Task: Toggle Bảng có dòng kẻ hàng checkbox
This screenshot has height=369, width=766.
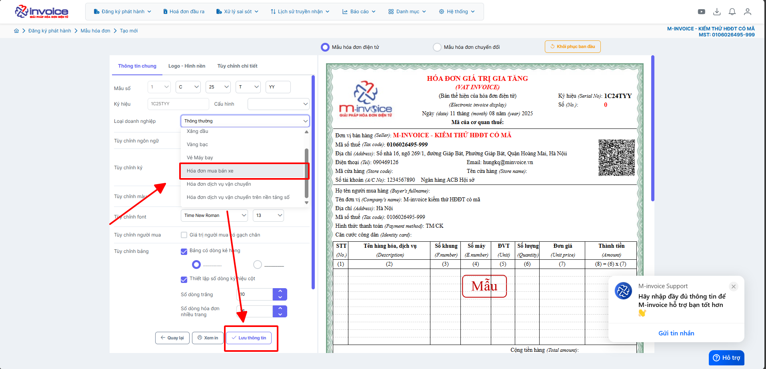Action: (184, 251)
